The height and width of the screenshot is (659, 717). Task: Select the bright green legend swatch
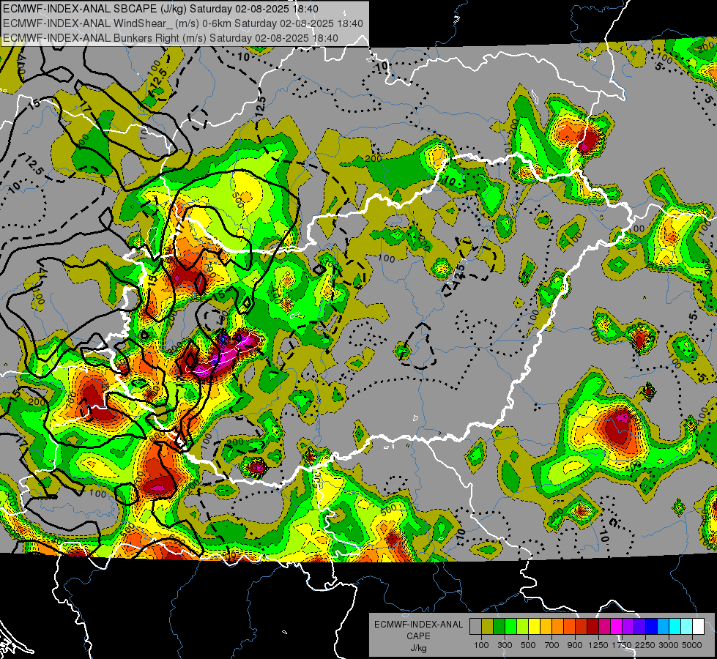coord(510,626)
